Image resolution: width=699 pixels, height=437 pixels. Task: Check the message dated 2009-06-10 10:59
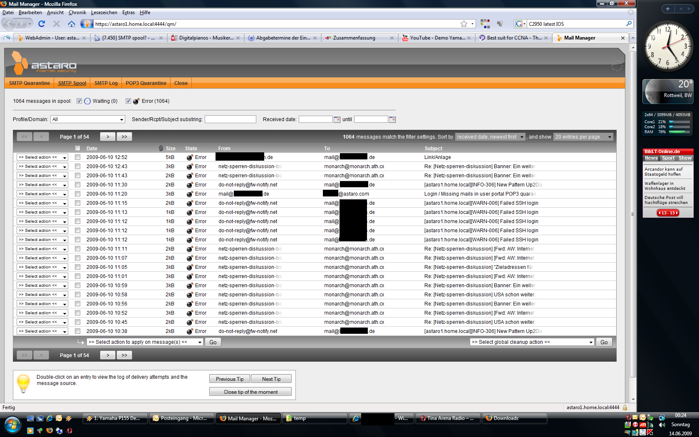77,286
